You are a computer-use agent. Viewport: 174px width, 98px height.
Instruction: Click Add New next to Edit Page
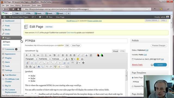pyautogui.click(x=49, y=27)
